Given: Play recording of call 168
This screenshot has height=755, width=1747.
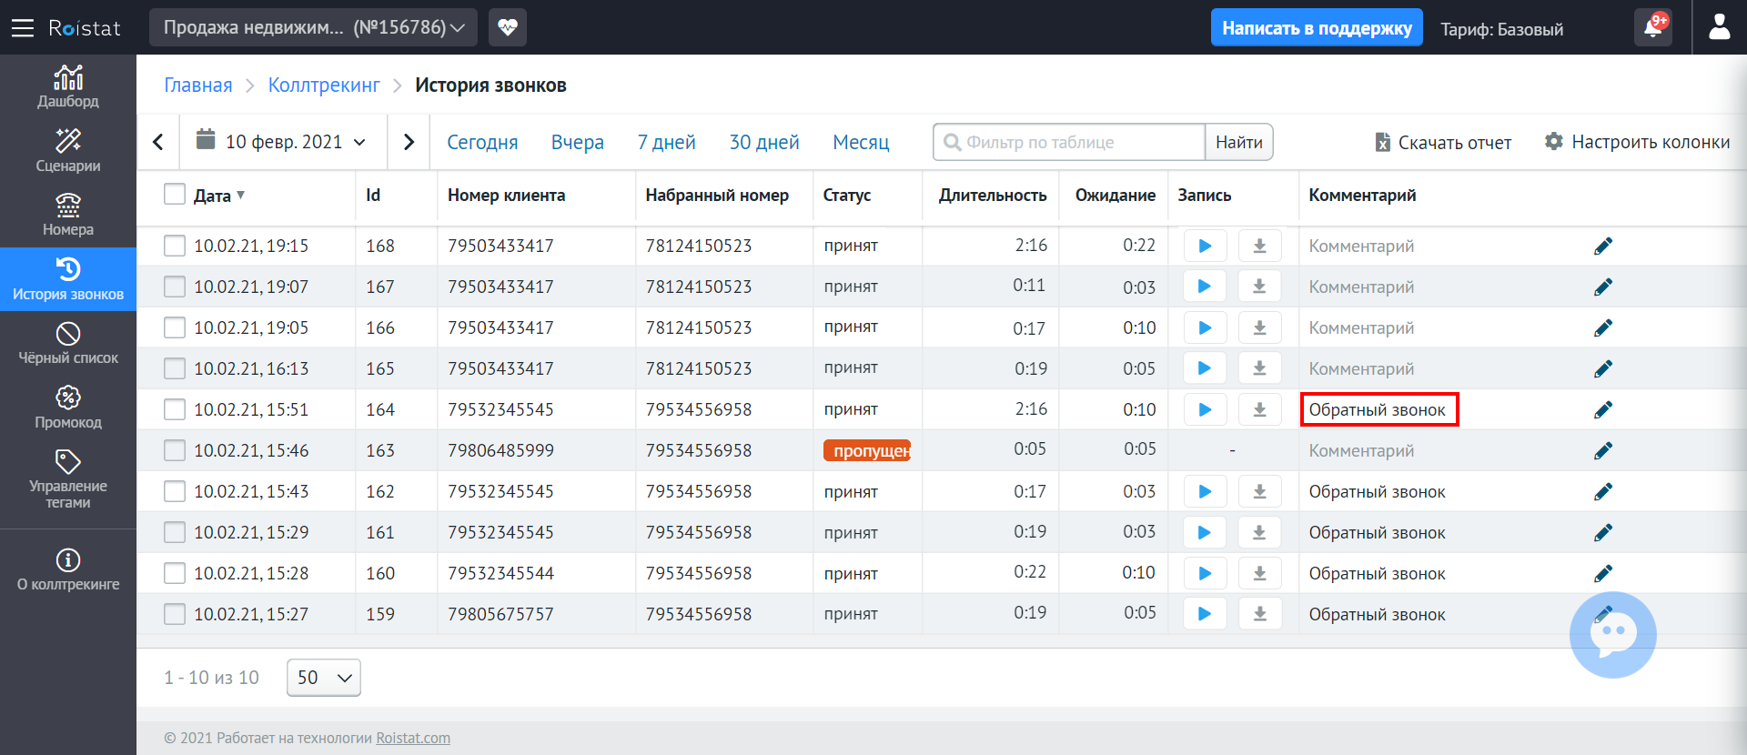Looking at the screenshot, I should point(1205,246).
